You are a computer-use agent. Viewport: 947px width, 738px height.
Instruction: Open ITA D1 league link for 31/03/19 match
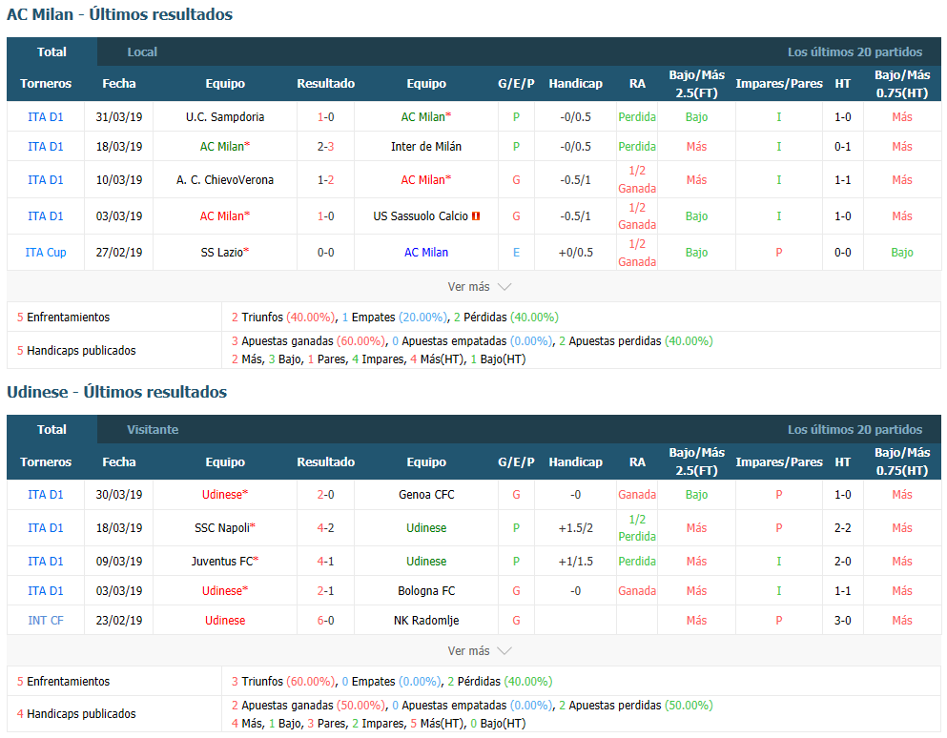point(45,117)
